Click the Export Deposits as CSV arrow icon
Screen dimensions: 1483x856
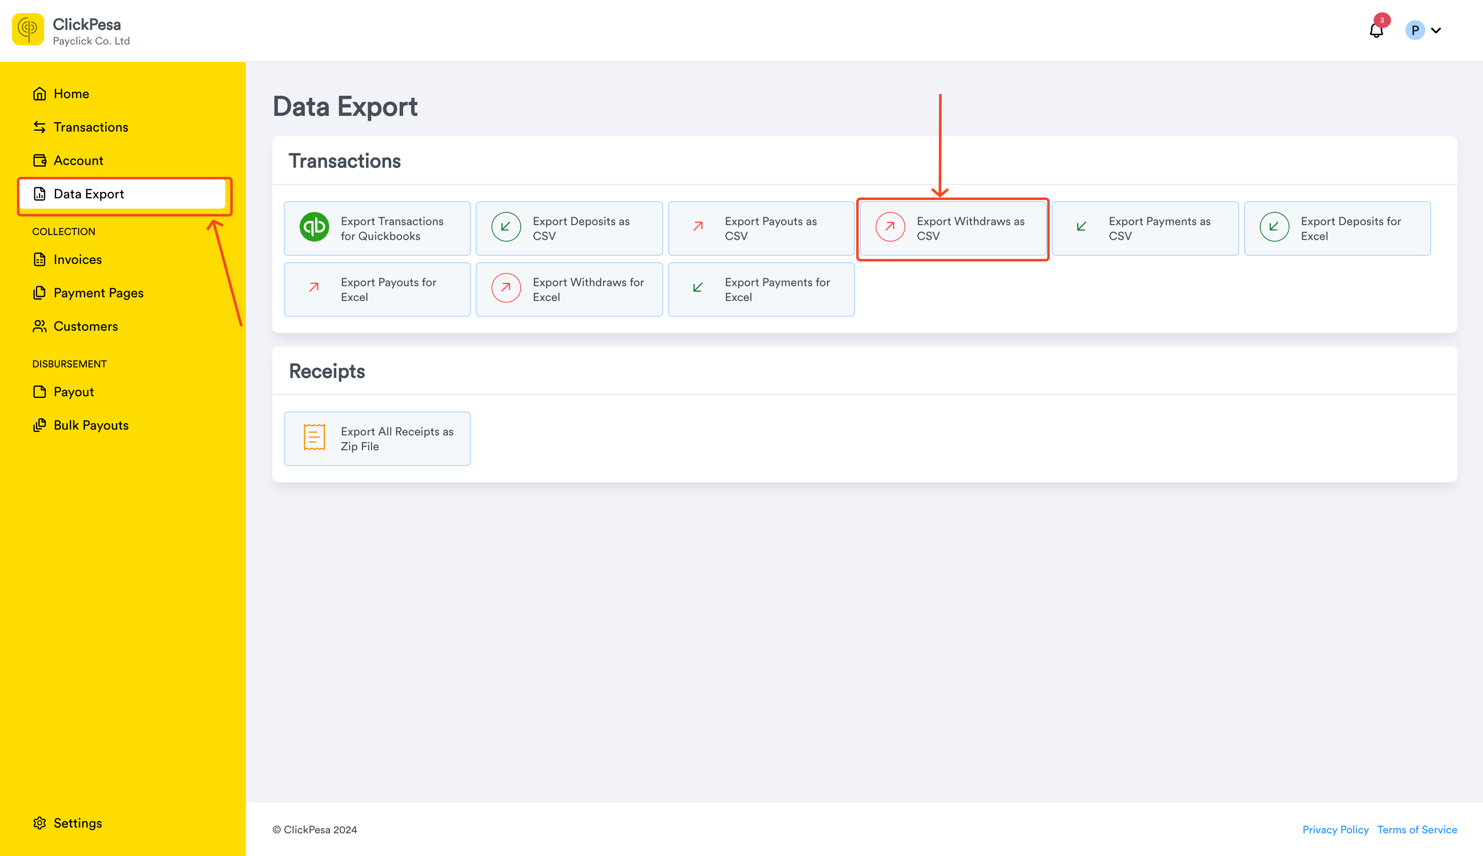pyautogui.click(x=506, y=227)
